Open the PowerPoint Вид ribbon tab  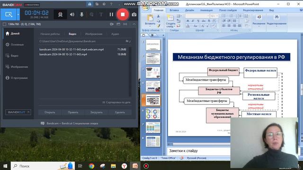pyautogui.click(x=271, y=10)
